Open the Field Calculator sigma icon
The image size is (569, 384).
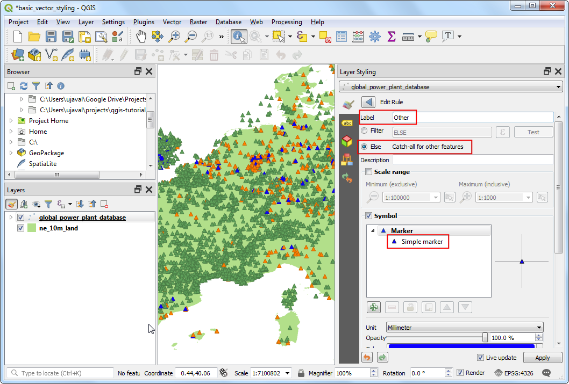tap(391, 37)
